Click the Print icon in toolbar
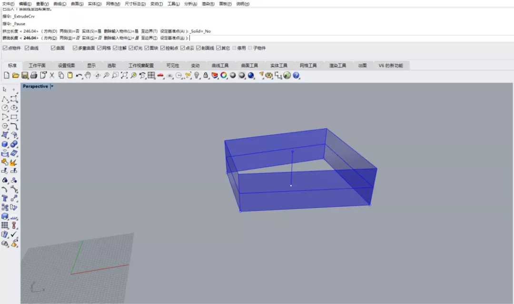514x304 pixels. pyautogui.click(x=34, y=75)
